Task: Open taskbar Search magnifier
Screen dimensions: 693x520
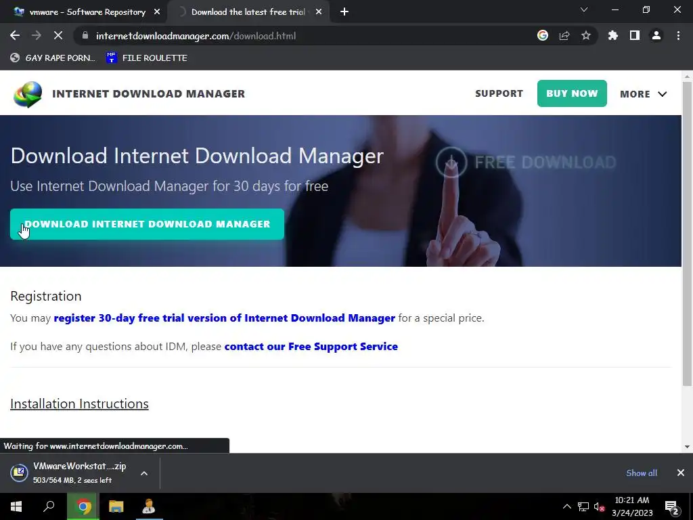Action: pyautogui.click(x=49, y=506)
